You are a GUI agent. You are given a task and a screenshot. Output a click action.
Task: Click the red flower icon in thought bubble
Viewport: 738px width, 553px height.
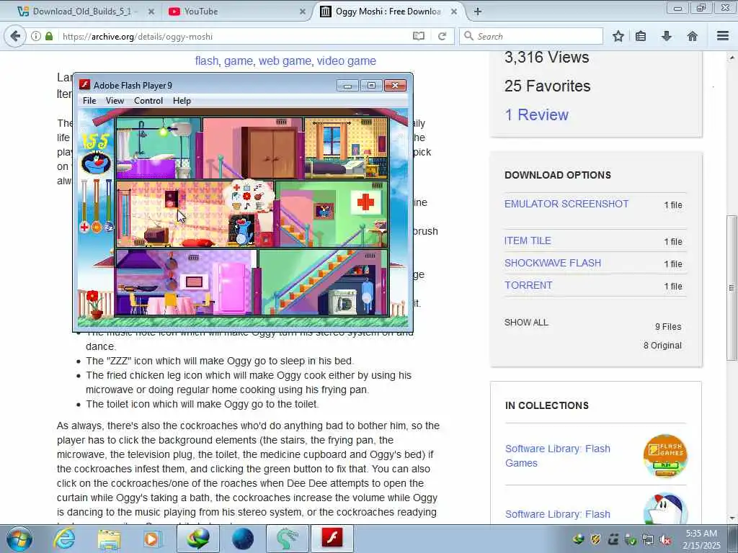[246, 196]
